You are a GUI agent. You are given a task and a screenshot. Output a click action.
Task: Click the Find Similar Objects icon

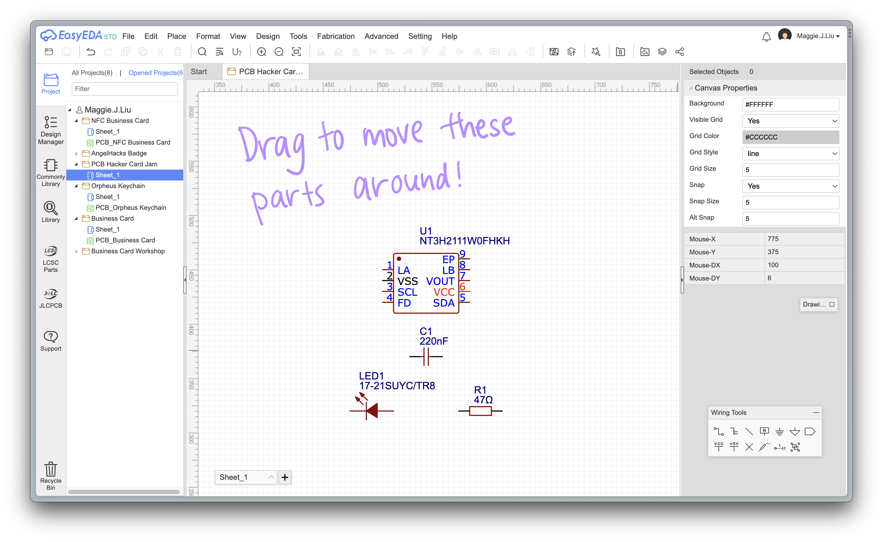(219, 52)
